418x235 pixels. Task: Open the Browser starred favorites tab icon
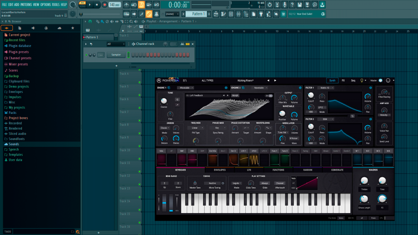[x=73, y=28]
